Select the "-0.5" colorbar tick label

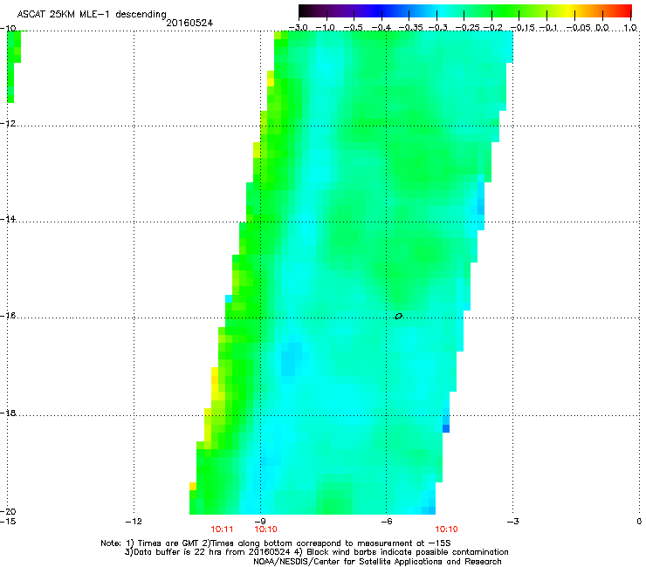point(353,28)
